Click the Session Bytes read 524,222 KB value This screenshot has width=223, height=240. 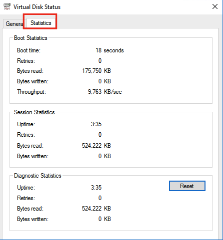click(96, 146)
